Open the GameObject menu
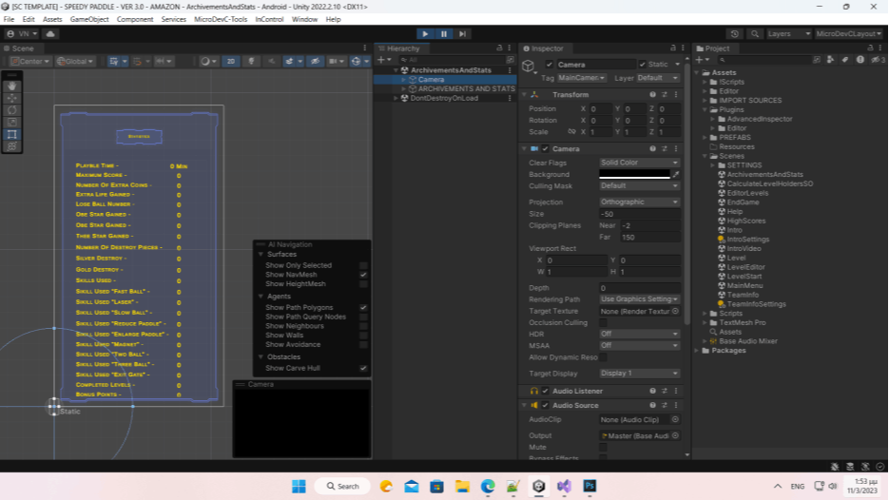 [89, 19]
